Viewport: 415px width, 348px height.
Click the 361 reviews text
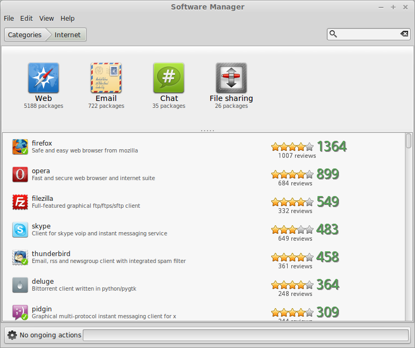[295, 266]
